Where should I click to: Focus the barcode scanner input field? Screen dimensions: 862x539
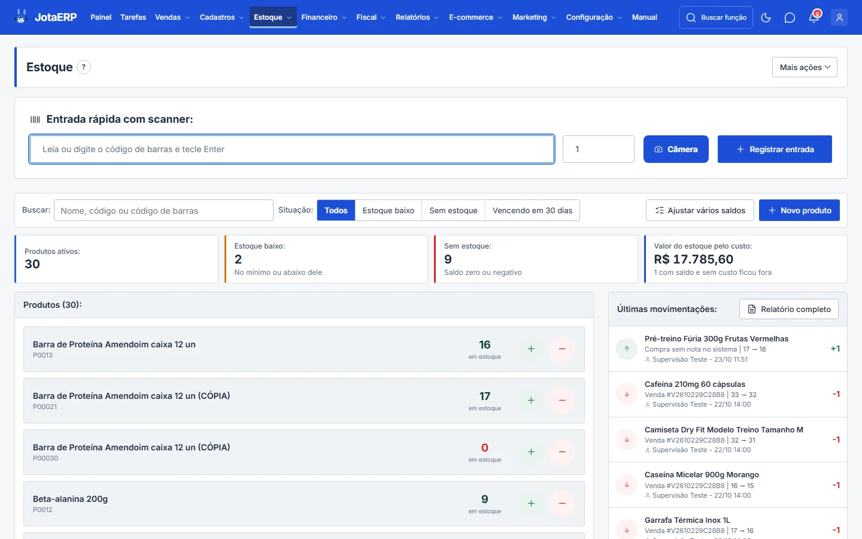point(292,149)
